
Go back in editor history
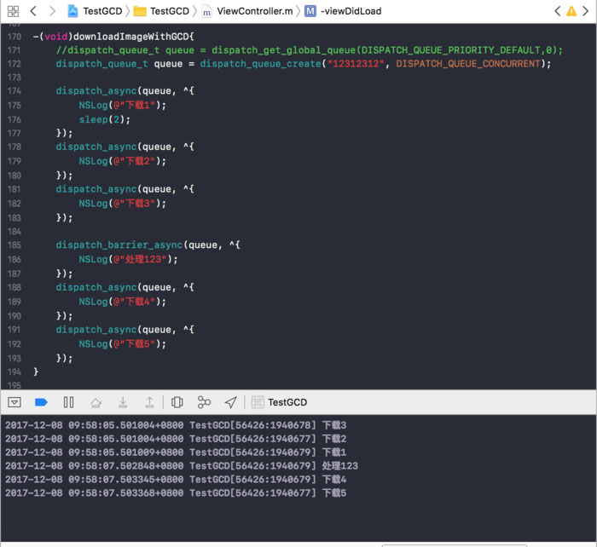[x=33, y=11]
